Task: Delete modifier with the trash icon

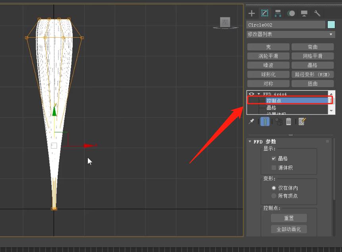Action: pyautogui.click(x=289, y=122)
